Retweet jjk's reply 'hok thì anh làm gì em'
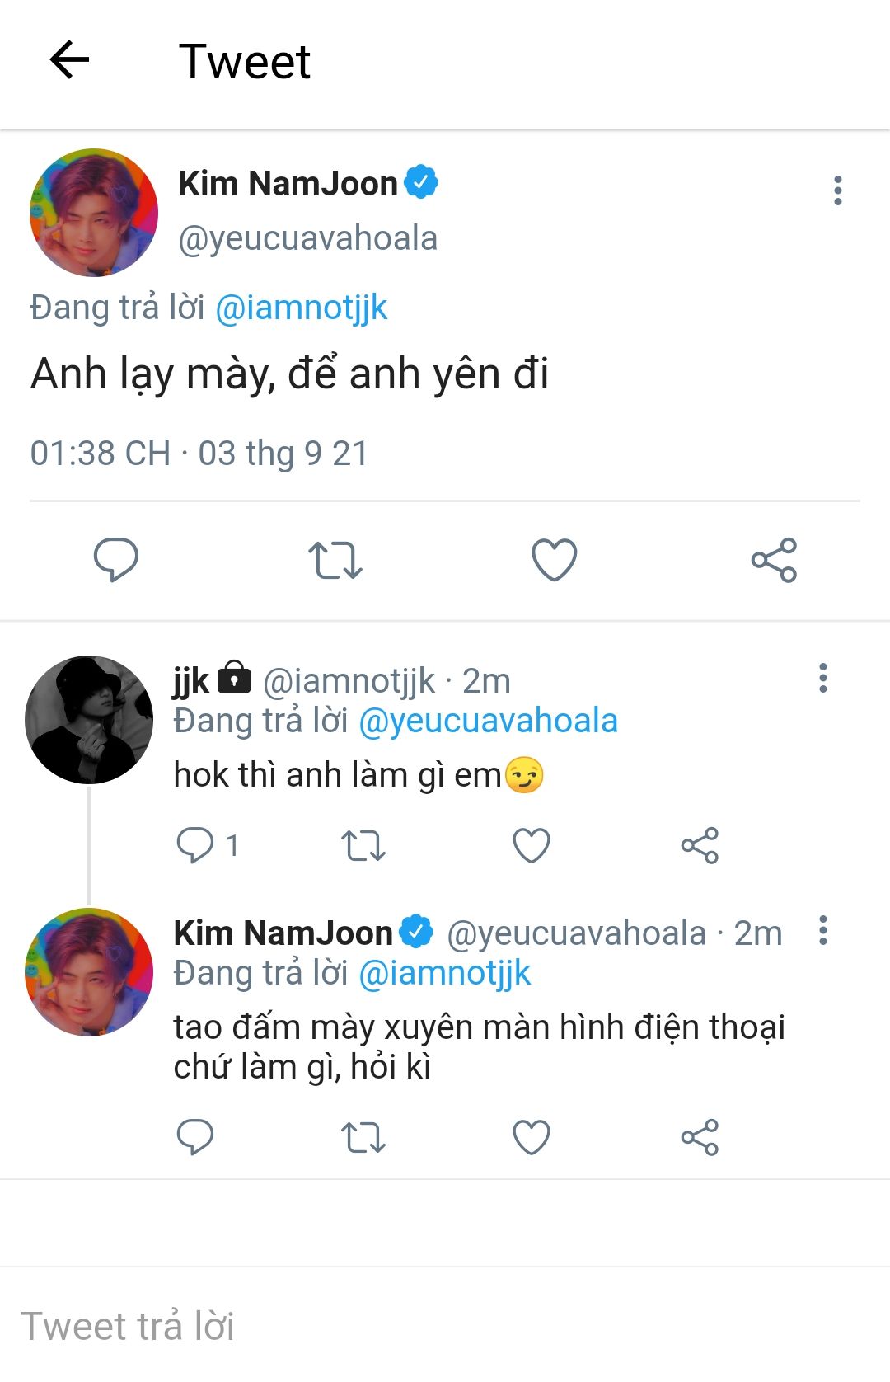Image resolution: width=890 pixels, height=1382 pixels. tap(363, 845)
